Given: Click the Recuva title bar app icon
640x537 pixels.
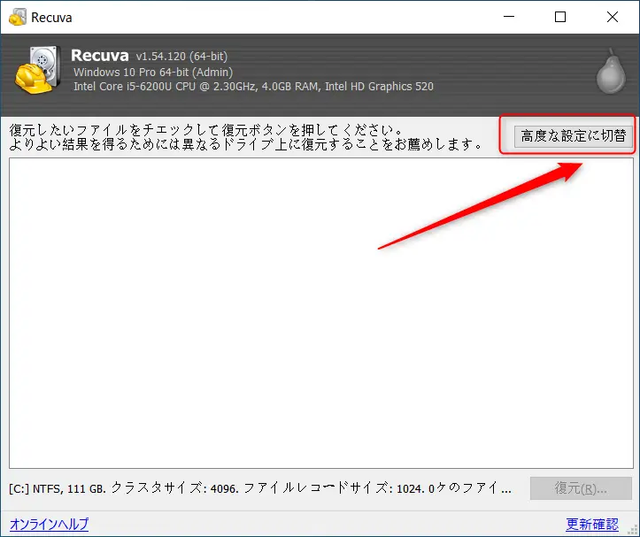Looking at the screenshot, I should click(x=18, y=17).
